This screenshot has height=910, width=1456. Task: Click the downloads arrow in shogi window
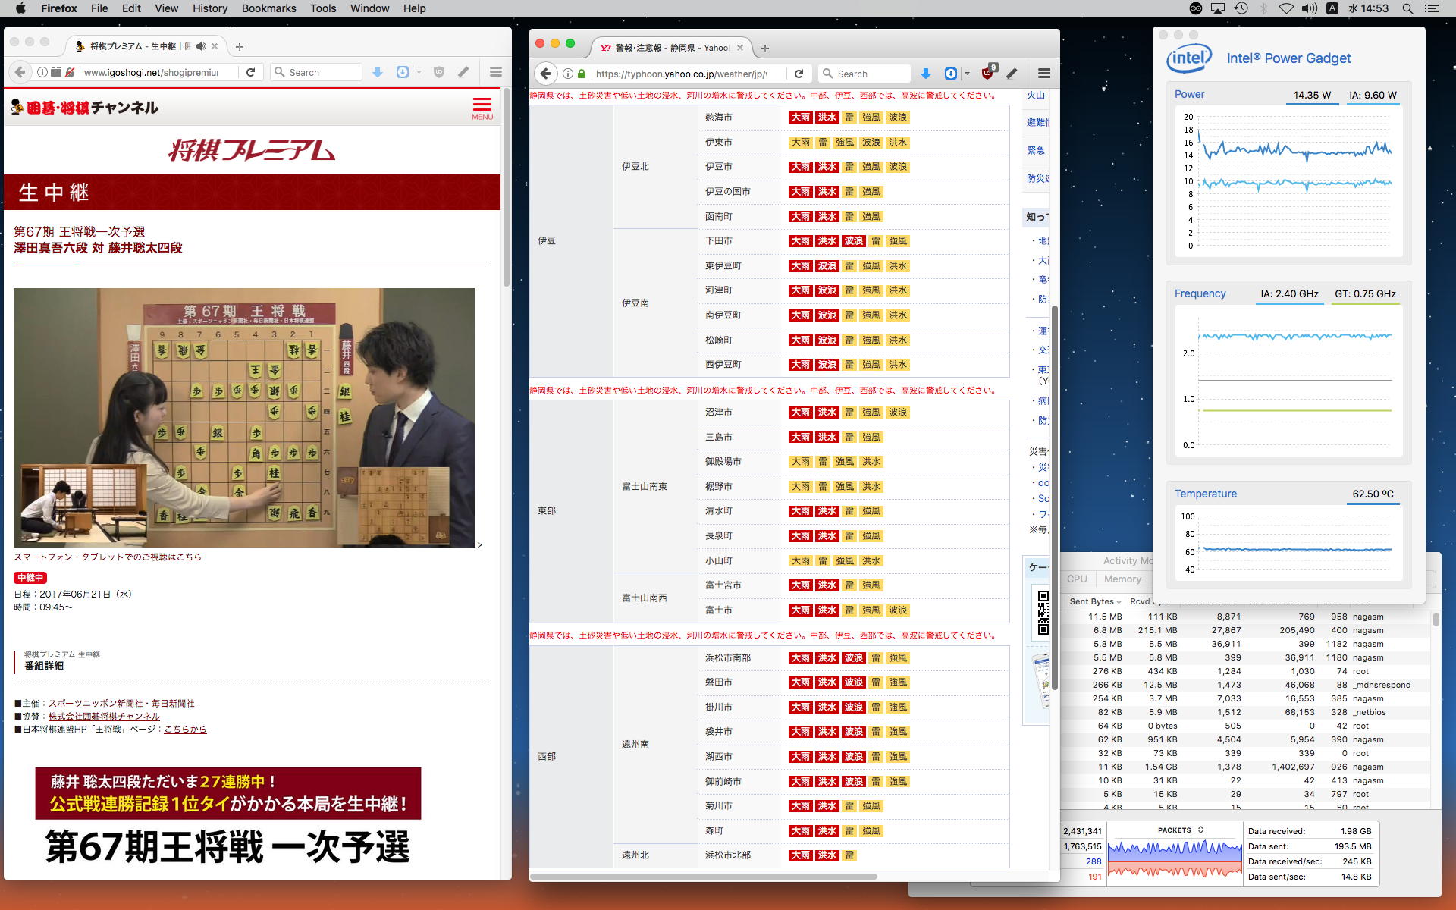coord(378,72)
